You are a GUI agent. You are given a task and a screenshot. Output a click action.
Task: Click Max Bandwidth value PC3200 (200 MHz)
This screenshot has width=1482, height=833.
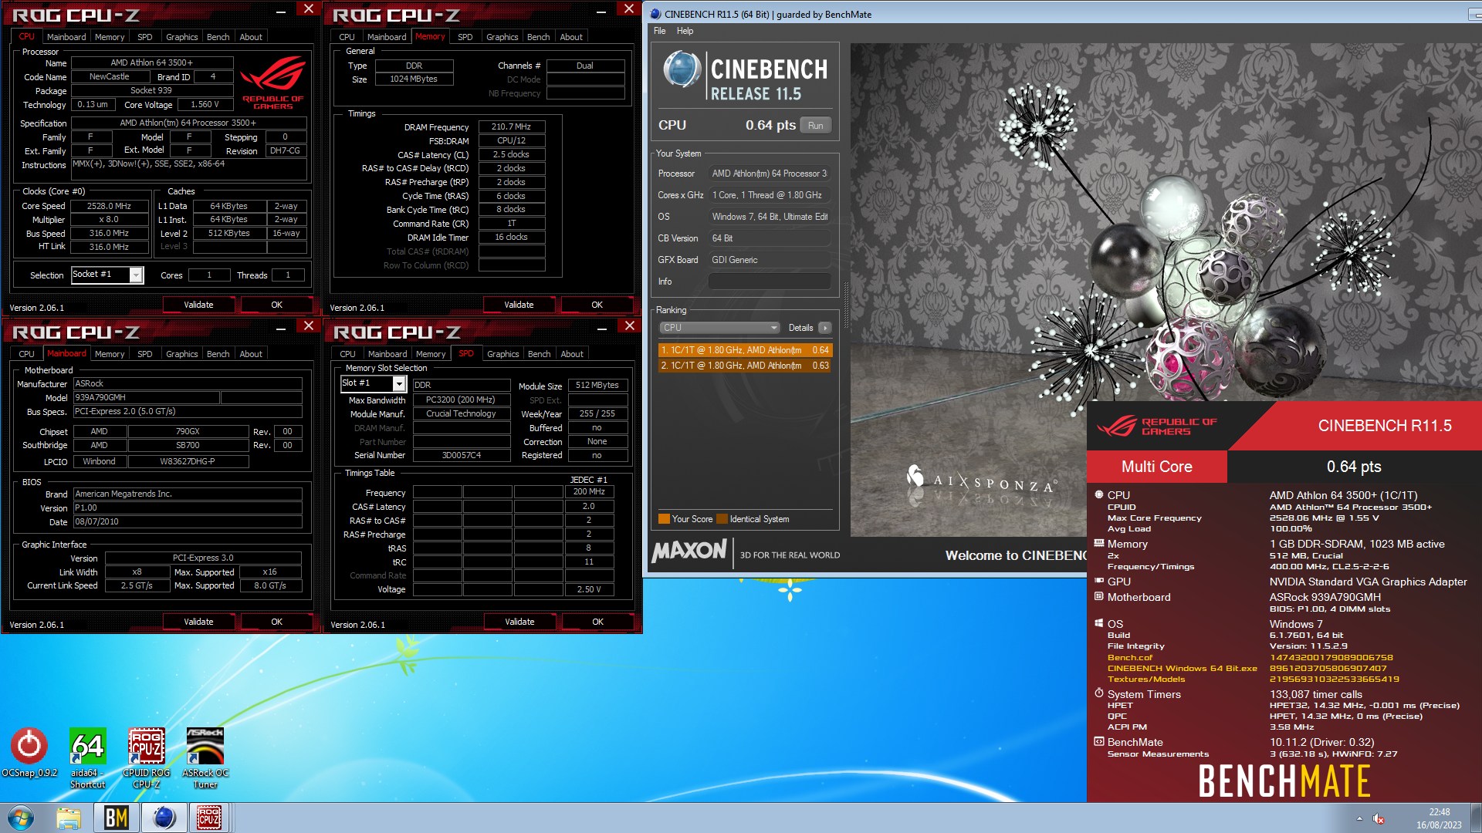click(461, 400)
